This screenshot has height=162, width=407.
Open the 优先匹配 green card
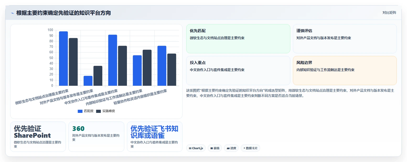point(238,39)
